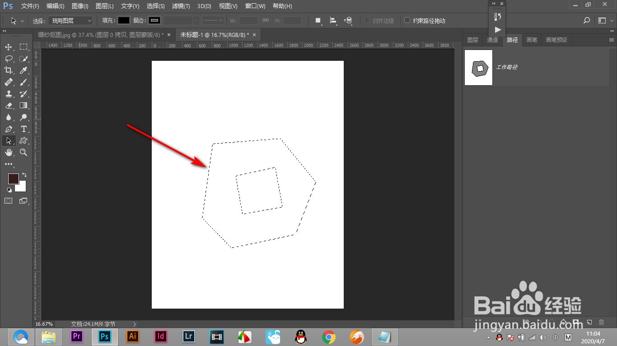Open the path operations dropdown
This screenshot has height=346, width=617.
click(x=318, y=20)
